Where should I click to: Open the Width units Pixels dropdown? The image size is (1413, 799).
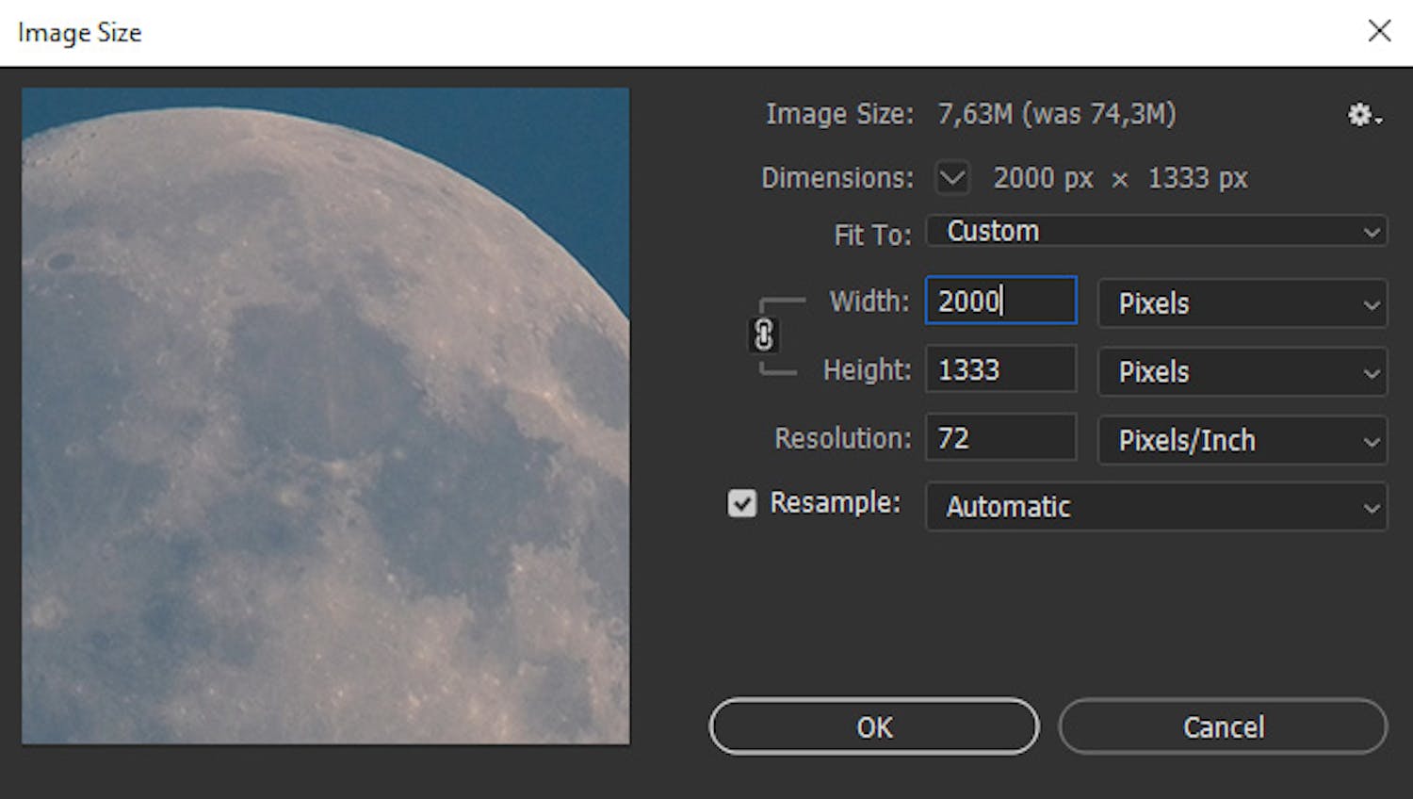tap(1242, 303)
